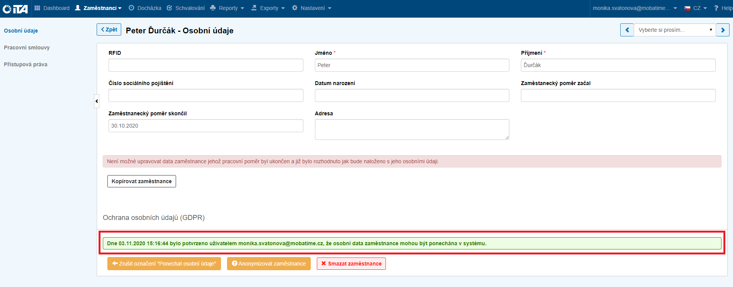
Task: Click the Kopírovat zaměstnance button
Action: coord(142,181)
